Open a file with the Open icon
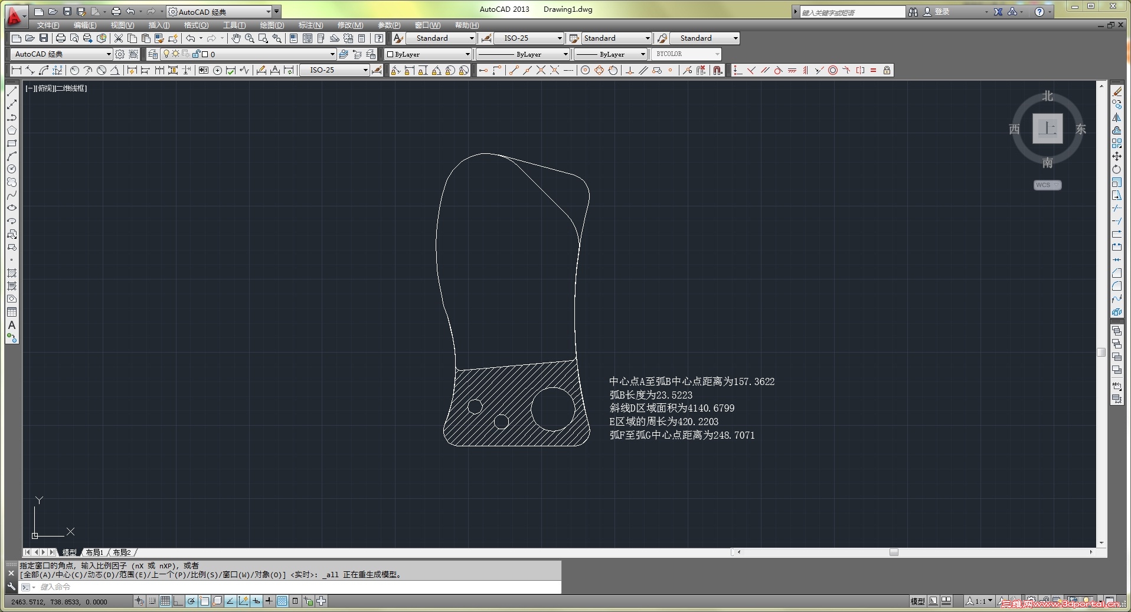The width and height of the screenshot is (1131, 612). coord(30,38)
